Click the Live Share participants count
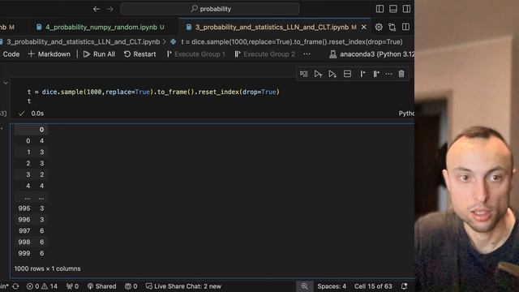Viewport: 519px width, 292px height. [131, 286]
